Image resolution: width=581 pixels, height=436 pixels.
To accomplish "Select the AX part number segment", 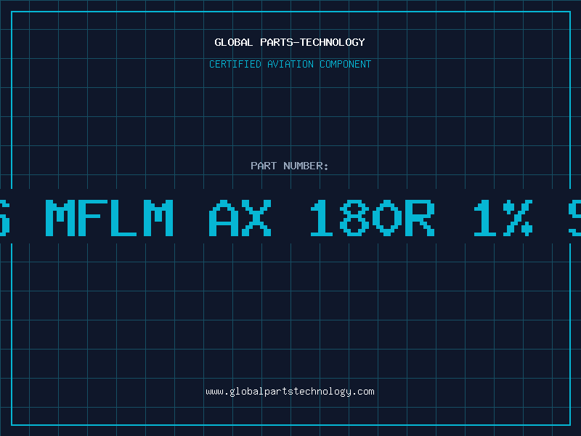I will (240, 218).
